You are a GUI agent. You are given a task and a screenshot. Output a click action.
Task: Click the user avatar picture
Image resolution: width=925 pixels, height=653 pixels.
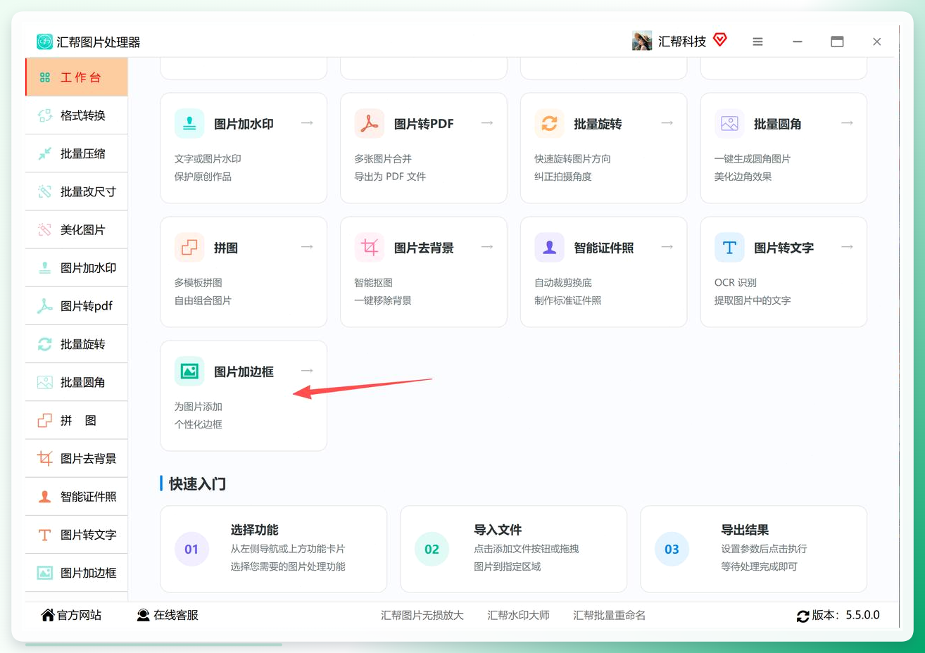642,41
